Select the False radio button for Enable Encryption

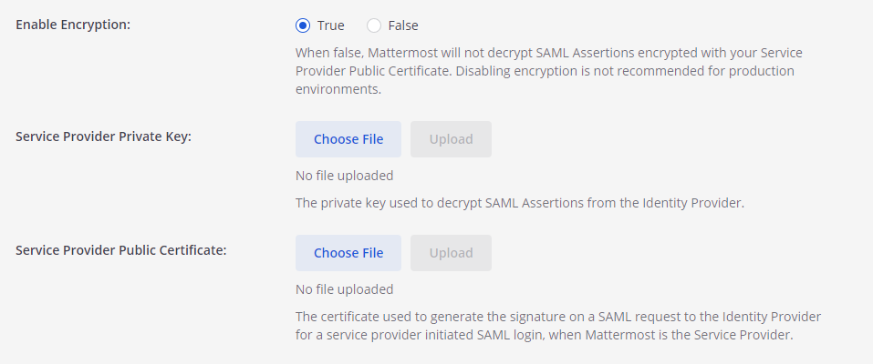(x=374, y=25)
